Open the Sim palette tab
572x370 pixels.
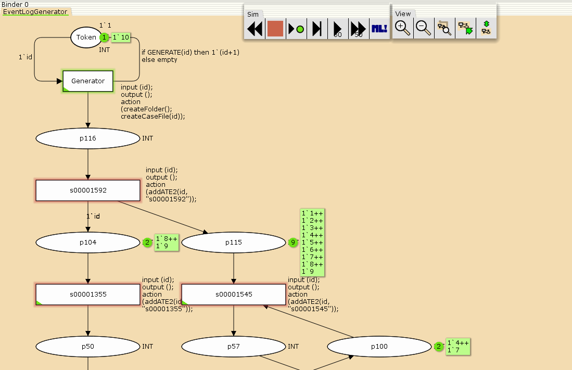253,14
